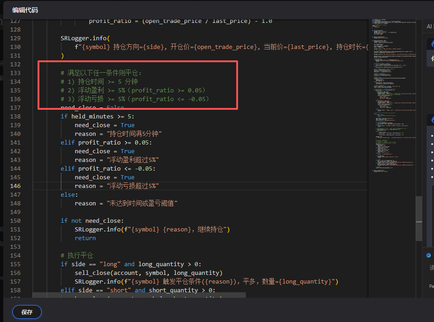The image size is (434, 322).
Task: Click the comment containing 'profit_ratio <= -0.05'
Action: [135, 99]
